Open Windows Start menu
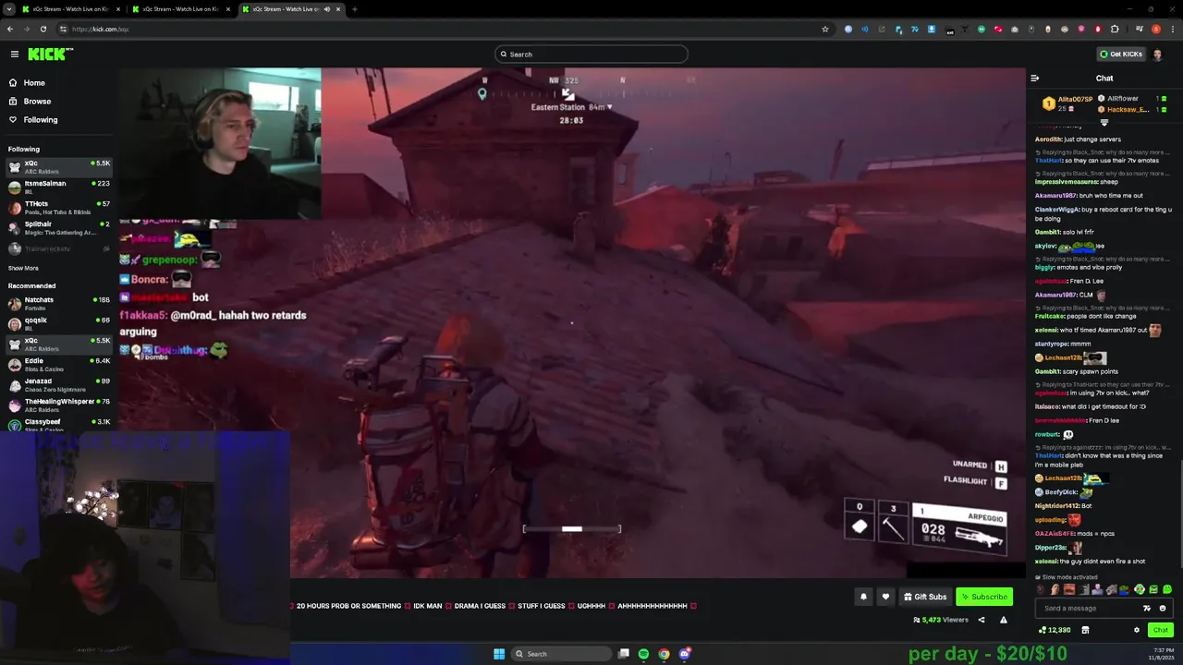 coord(499,654)
